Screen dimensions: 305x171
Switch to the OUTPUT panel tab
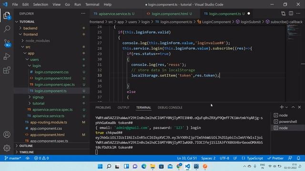tap(123, 108)
